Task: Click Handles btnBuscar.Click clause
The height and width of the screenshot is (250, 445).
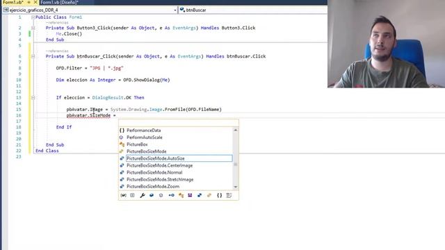Action: pos(236,56)
